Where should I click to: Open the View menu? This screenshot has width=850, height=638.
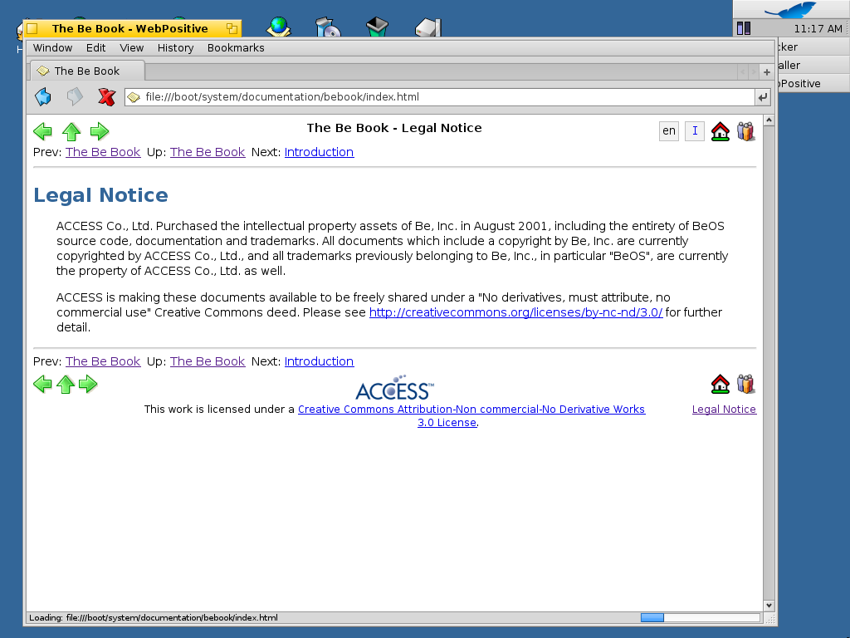132,47
